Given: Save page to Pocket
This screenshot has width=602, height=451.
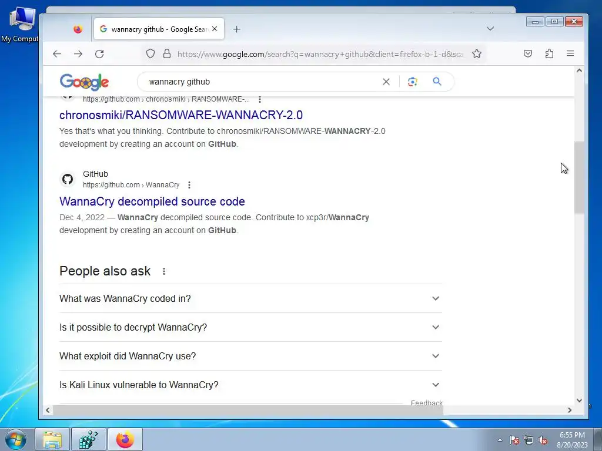Looking at the screenshot, I should point(528,54).
